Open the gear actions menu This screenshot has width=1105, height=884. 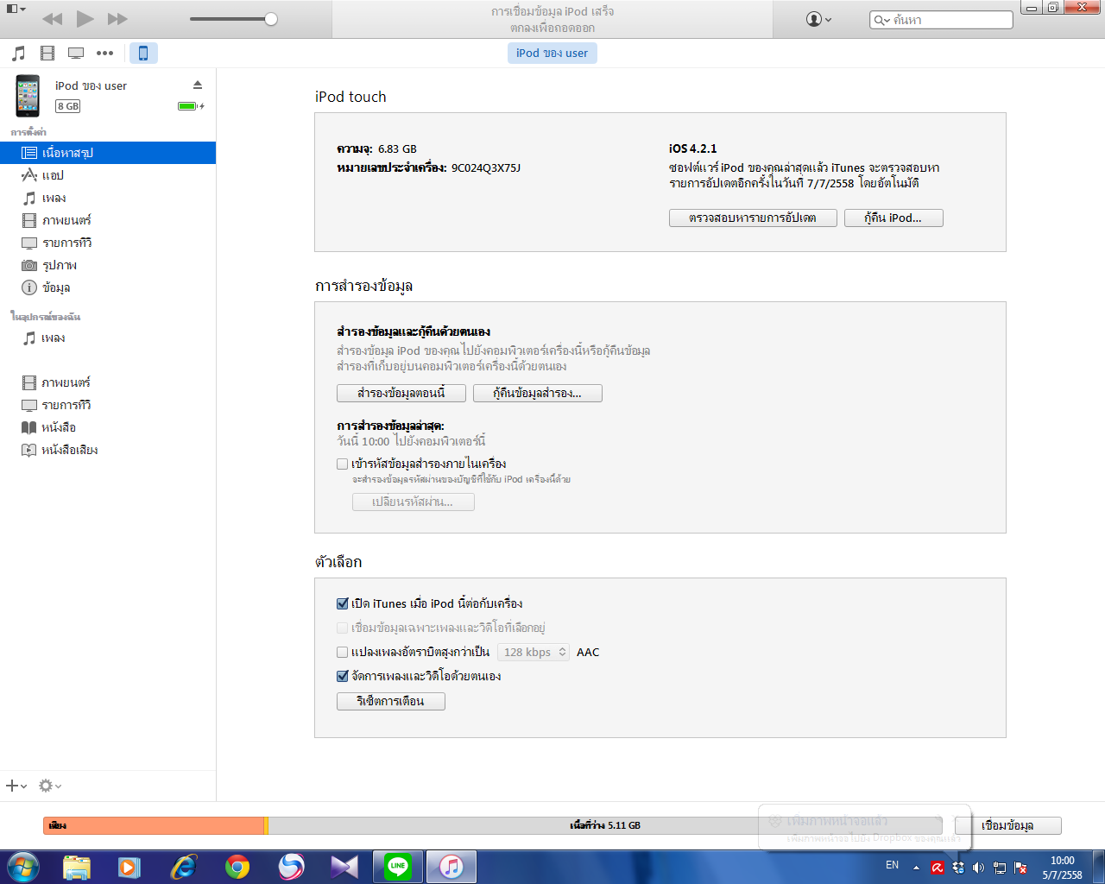click(x=50, y=786)
